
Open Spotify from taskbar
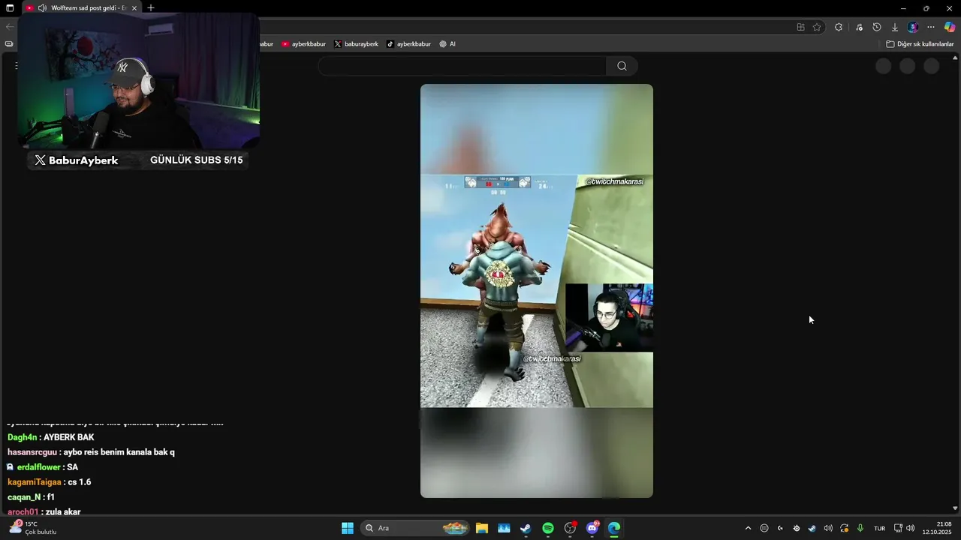pos(548,528)
